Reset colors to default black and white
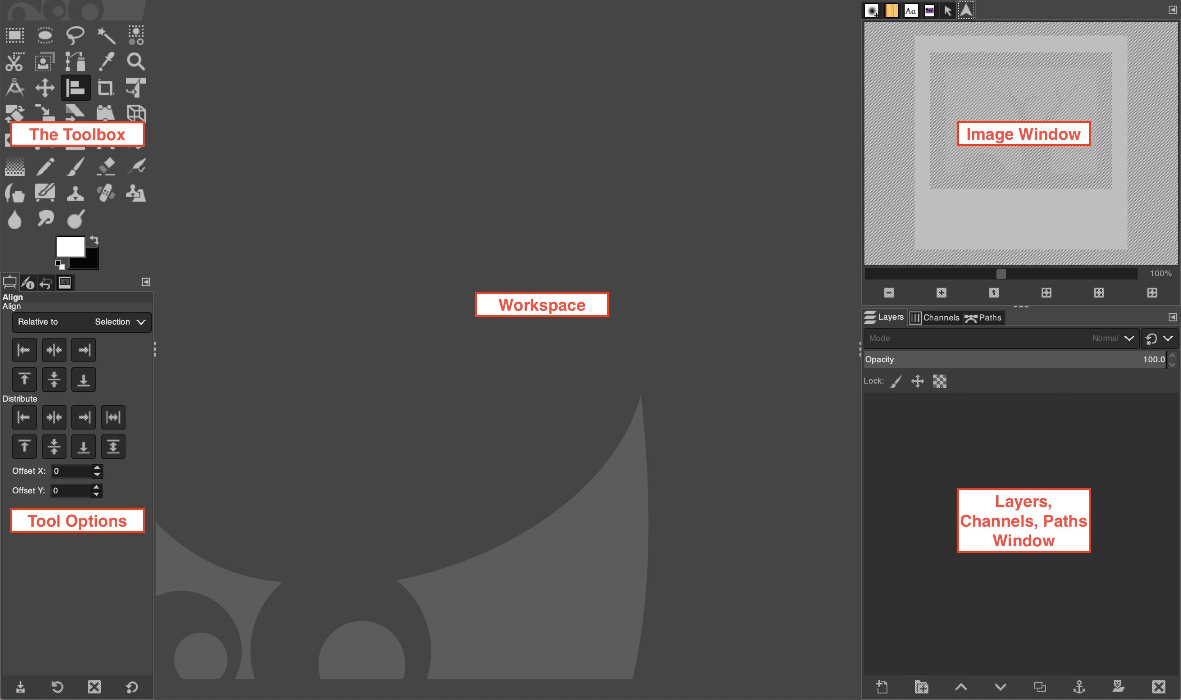This screenshot has height=700, width=1181. tap(59, 264)
